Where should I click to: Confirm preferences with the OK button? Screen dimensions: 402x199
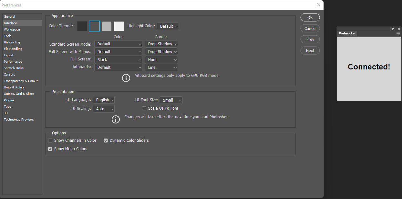(310, 17)
